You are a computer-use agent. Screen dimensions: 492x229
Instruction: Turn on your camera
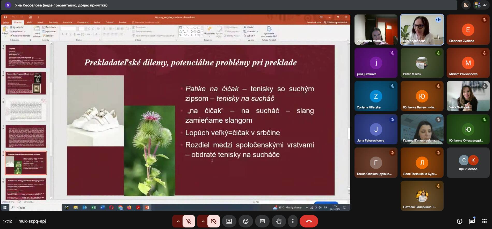[213, 221]
